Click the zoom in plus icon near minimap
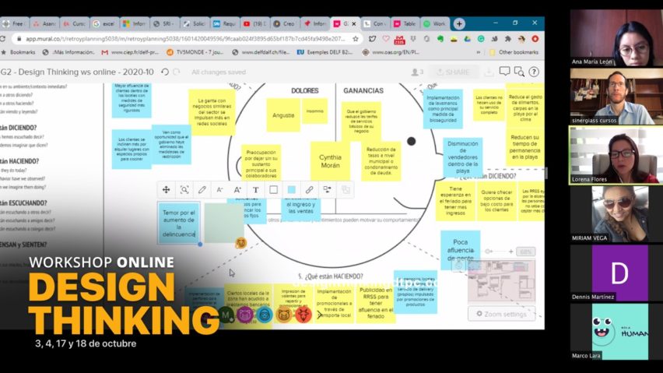 (510, 252)
